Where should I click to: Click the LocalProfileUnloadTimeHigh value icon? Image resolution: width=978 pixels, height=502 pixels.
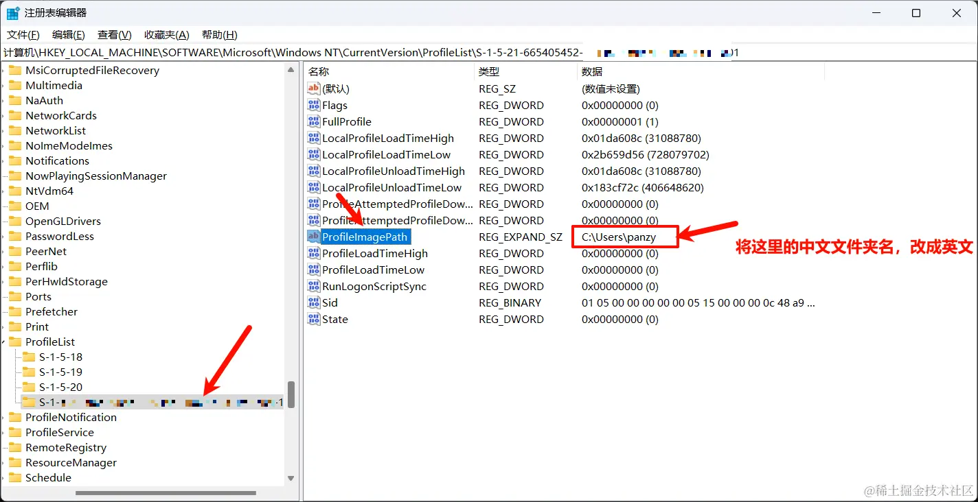(x=313, y=171)
